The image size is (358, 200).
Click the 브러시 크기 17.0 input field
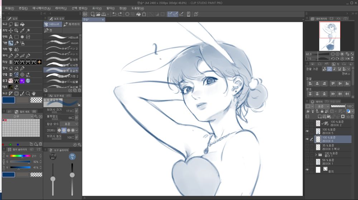pyautogui.click(x=70, y=111)
